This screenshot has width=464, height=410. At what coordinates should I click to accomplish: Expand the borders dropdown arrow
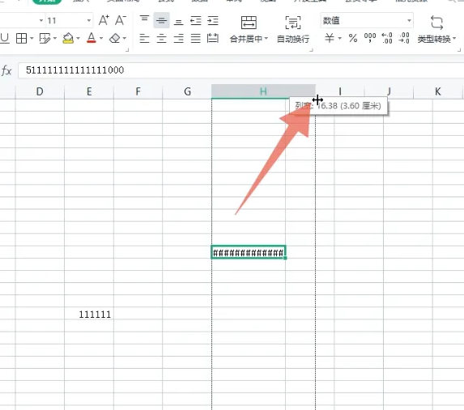click(32, 39)
